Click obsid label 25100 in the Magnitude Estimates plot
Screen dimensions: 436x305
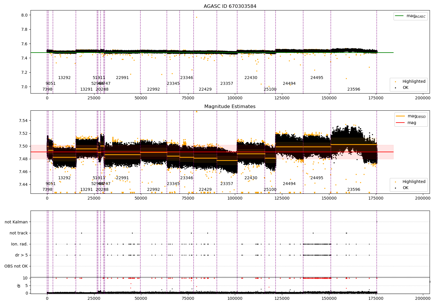coord(270,190)
